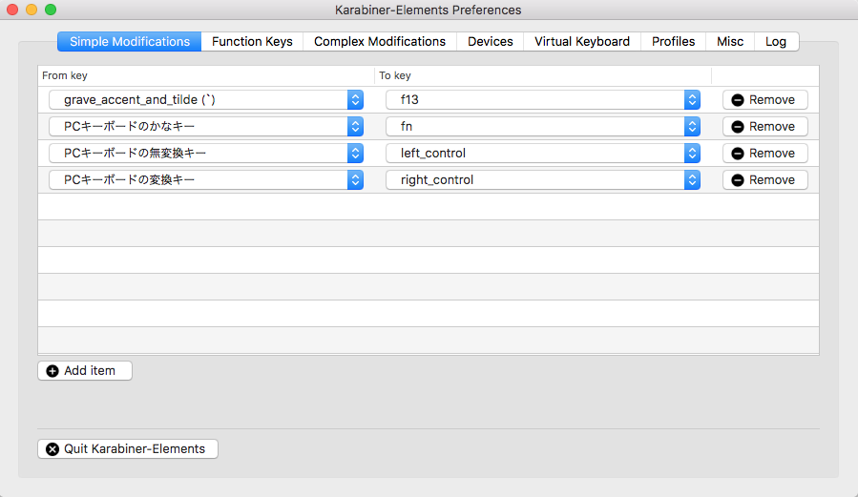
Task: Switch to the Function Keys tab
Action: click(x=252, y=42)
